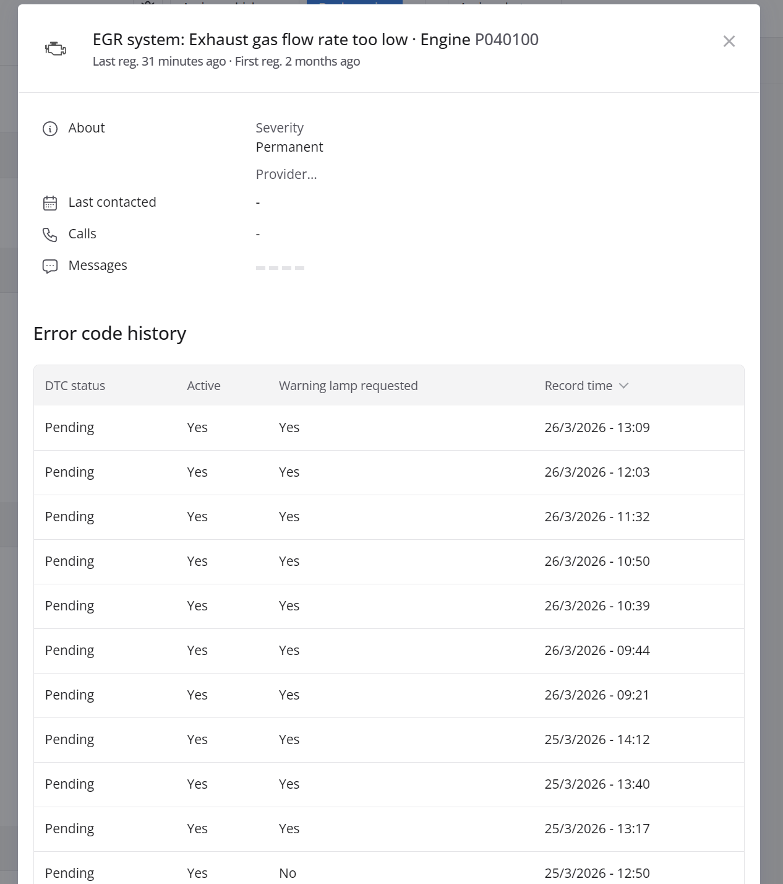The height and width of the screenshot is (884, 783).
Task: Sort table by DTC status column
Action: [75, 386]
